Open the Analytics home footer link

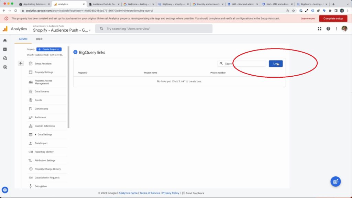128,193
